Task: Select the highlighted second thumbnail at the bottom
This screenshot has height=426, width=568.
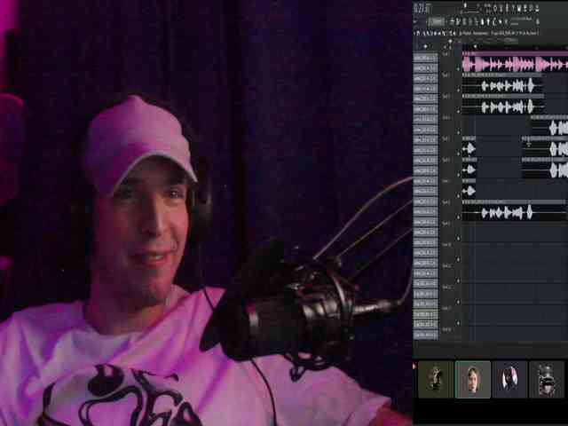Action: [472, 379]
